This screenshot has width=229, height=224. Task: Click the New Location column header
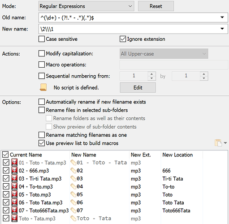[x=177, y=155]
